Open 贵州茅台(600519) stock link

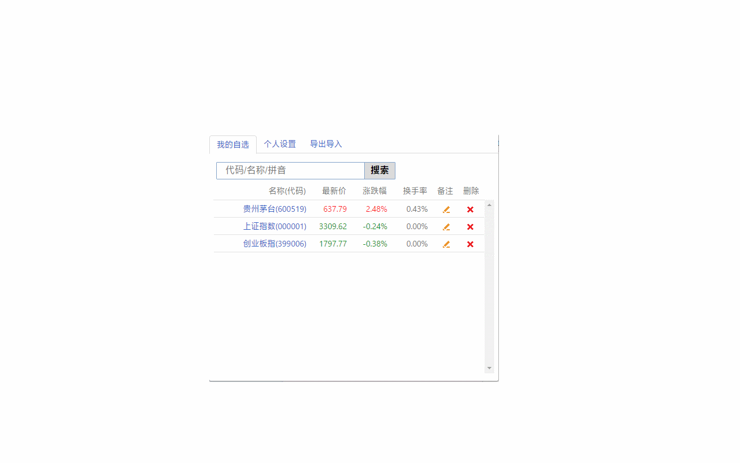[275, 209]
